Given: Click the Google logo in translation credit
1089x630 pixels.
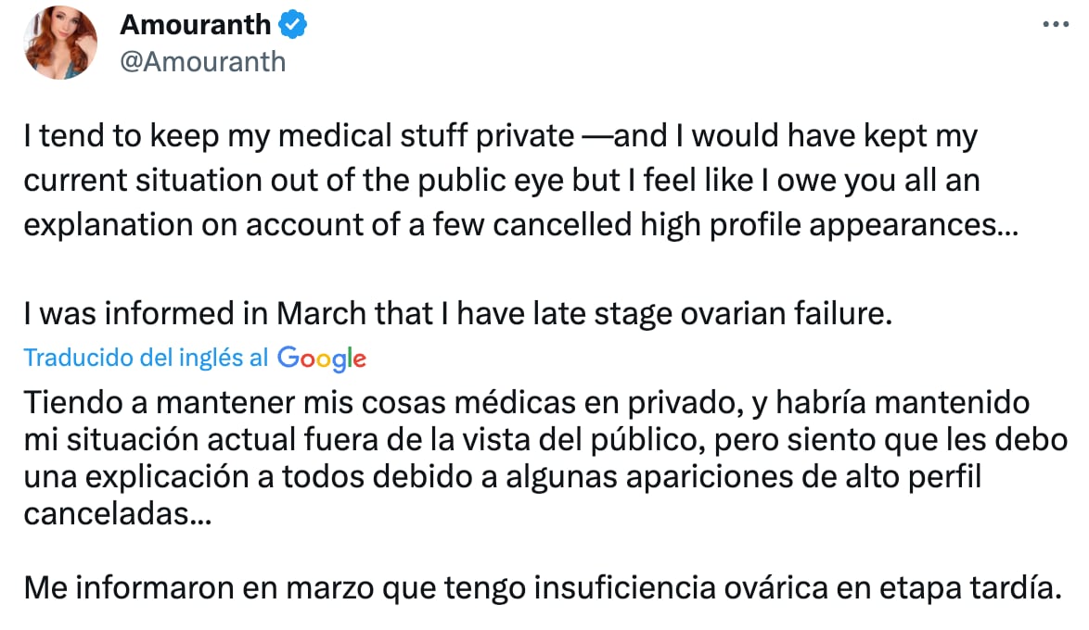Looking at the screenshot, I should click(321, 359).
